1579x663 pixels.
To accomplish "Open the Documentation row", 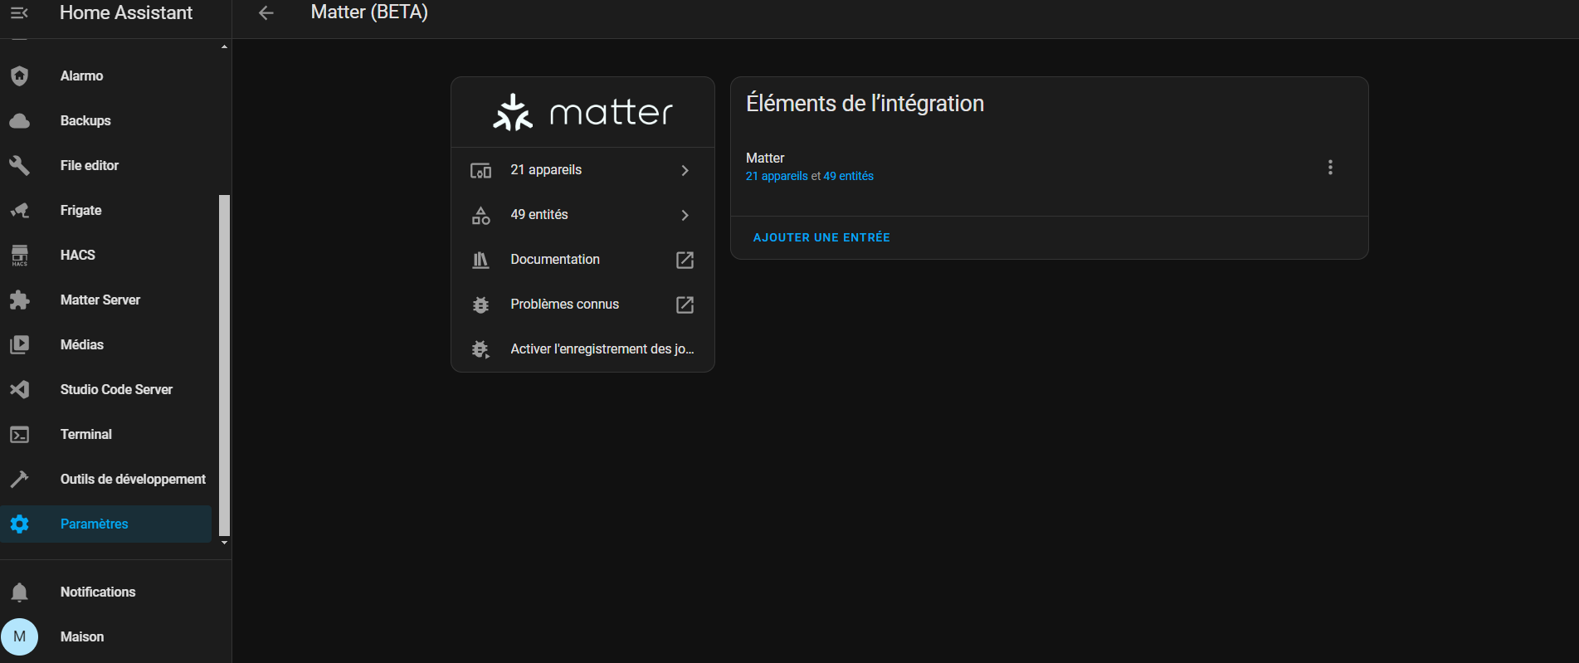I will pos(582,260).
